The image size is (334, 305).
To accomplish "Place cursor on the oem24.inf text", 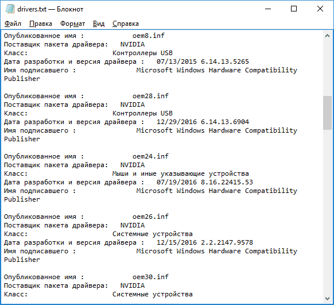I will [150, 156].
